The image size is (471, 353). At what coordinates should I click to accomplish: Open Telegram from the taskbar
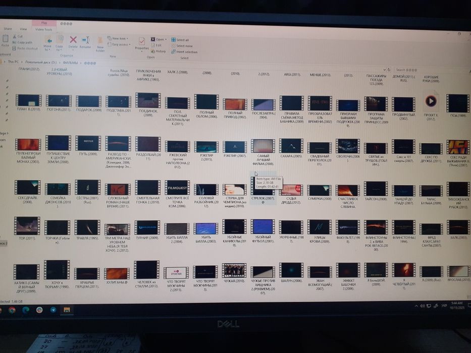pos(53,310)
